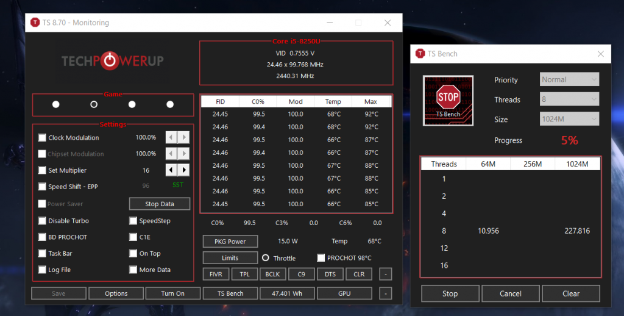Open the Threads dropdown

(x=569, y=99)
